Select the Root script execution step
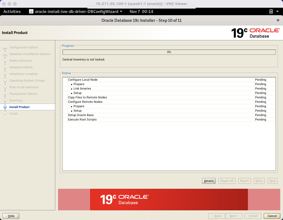 24,87
